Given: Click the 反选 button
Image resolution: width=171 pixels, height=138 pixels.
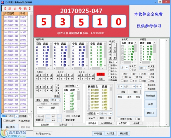Looking at the screenshot, I should click(x=101, y=79).
